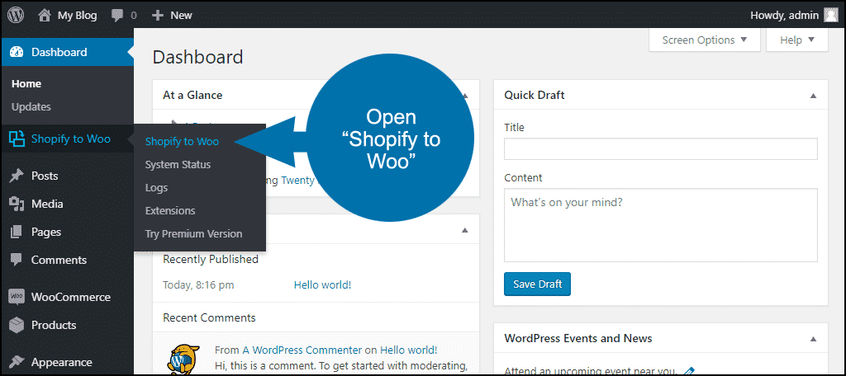
Task: Click the Media icon in sidebar
Action: tap(17, 204)
